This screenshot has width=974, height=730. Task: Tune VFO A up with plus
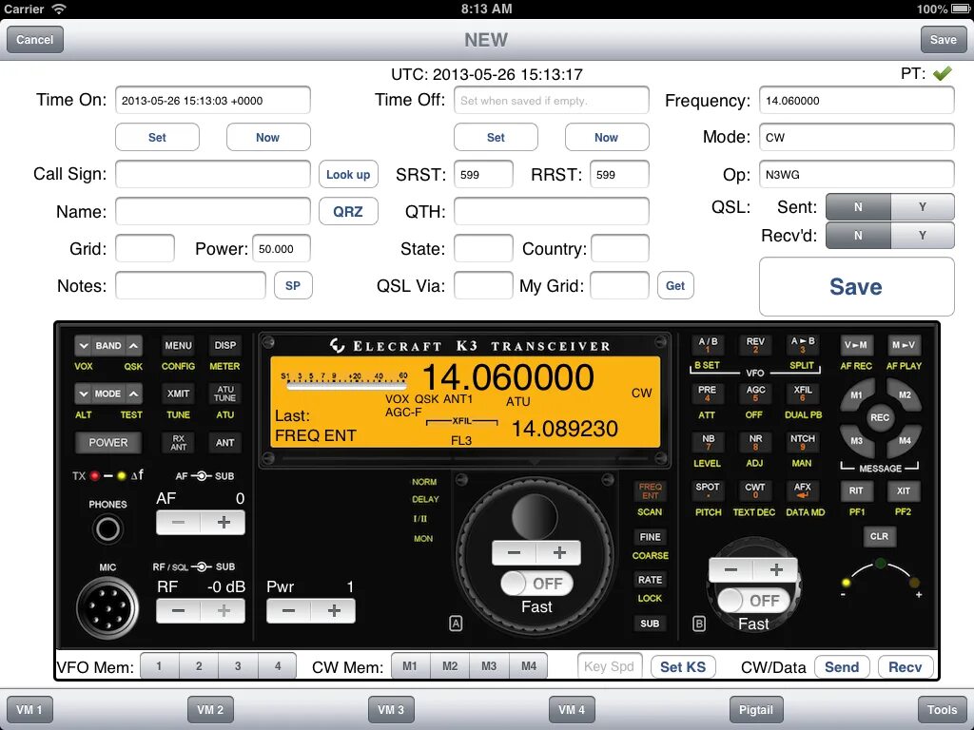pos(559,552)
